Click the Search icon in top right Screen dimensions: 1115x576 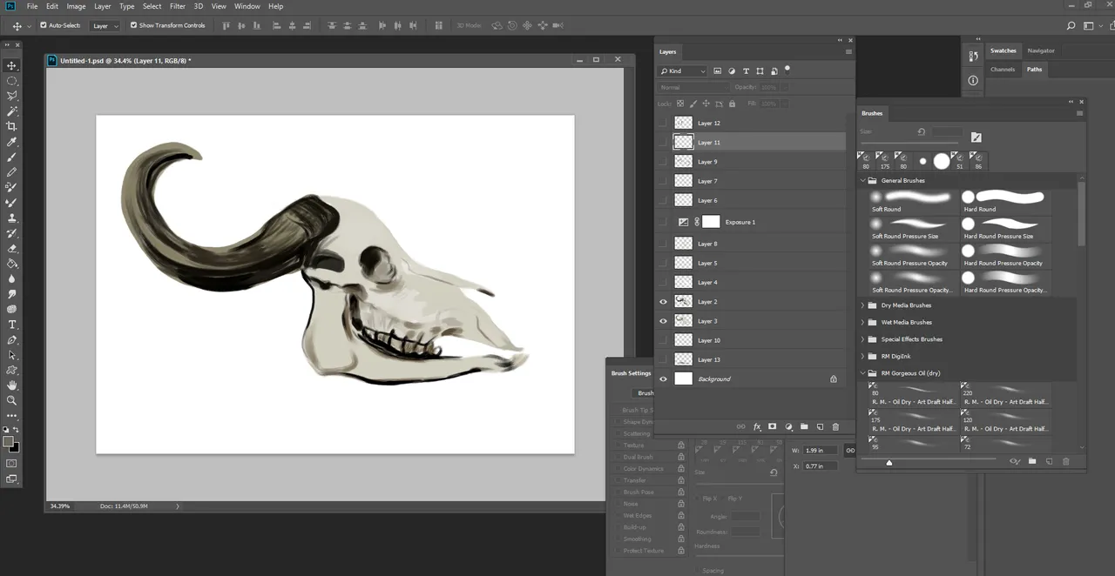(x=1071, y=25)
